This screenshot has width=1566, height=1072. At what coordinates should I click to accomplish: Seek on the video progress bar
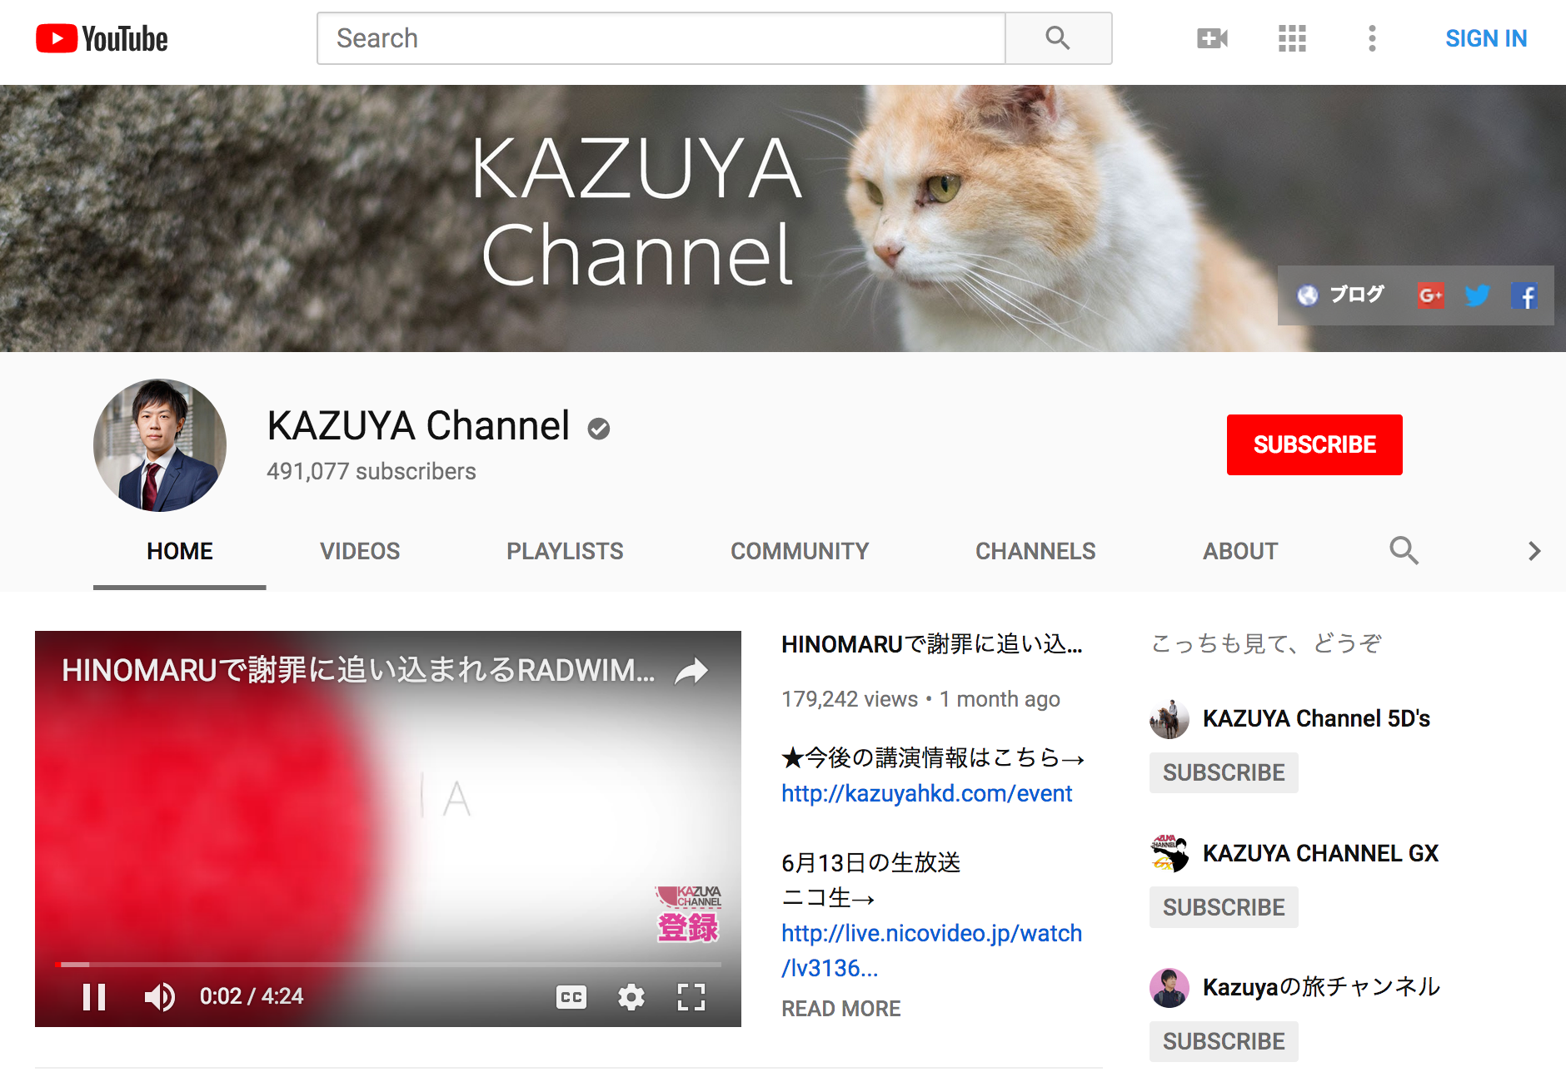pyautogui.click(x=388, y=965)
